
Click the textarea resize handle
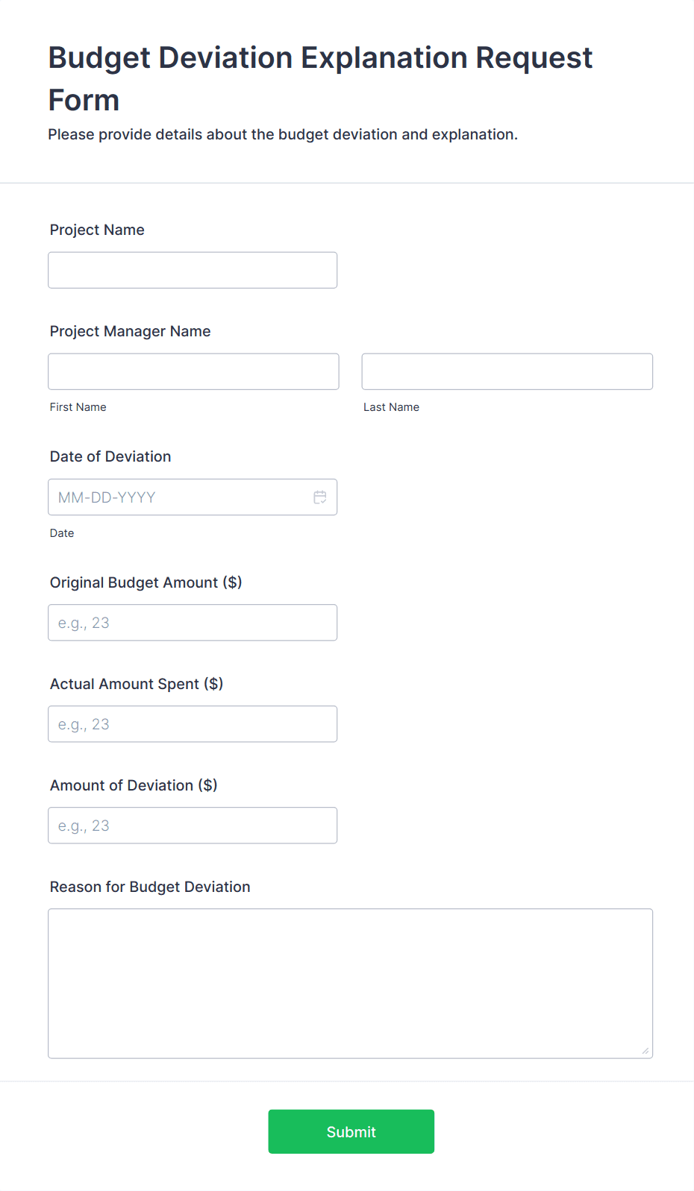click(x=645, y=1050)
